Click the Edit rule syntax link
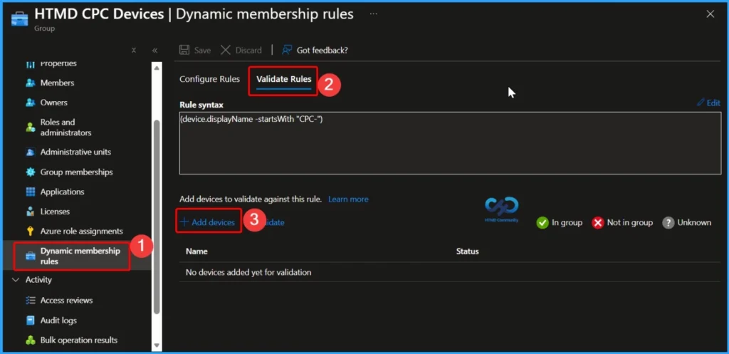Screen dimensions: 729x354 coord(713,103)
